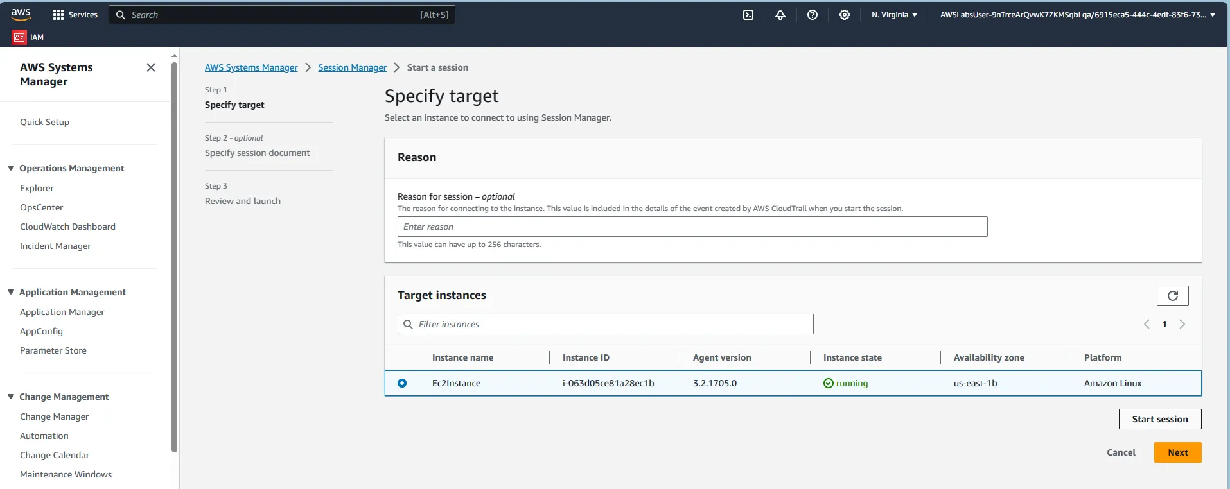Open Parameter Store in the sidebar
Image resolution: width=1230 pixels, height=489 pixels.
53,350
